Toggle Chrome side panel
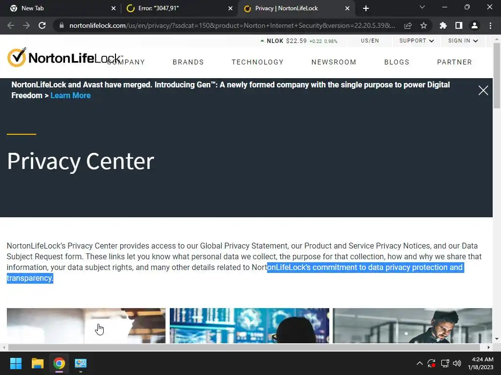 [x=459, y=25]
